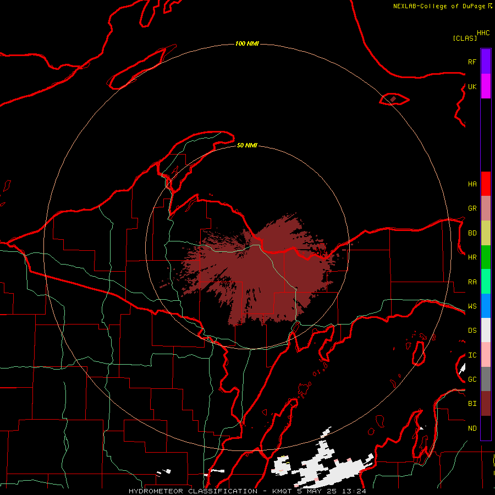Click the 'RF' legend label

coord(472,62)
